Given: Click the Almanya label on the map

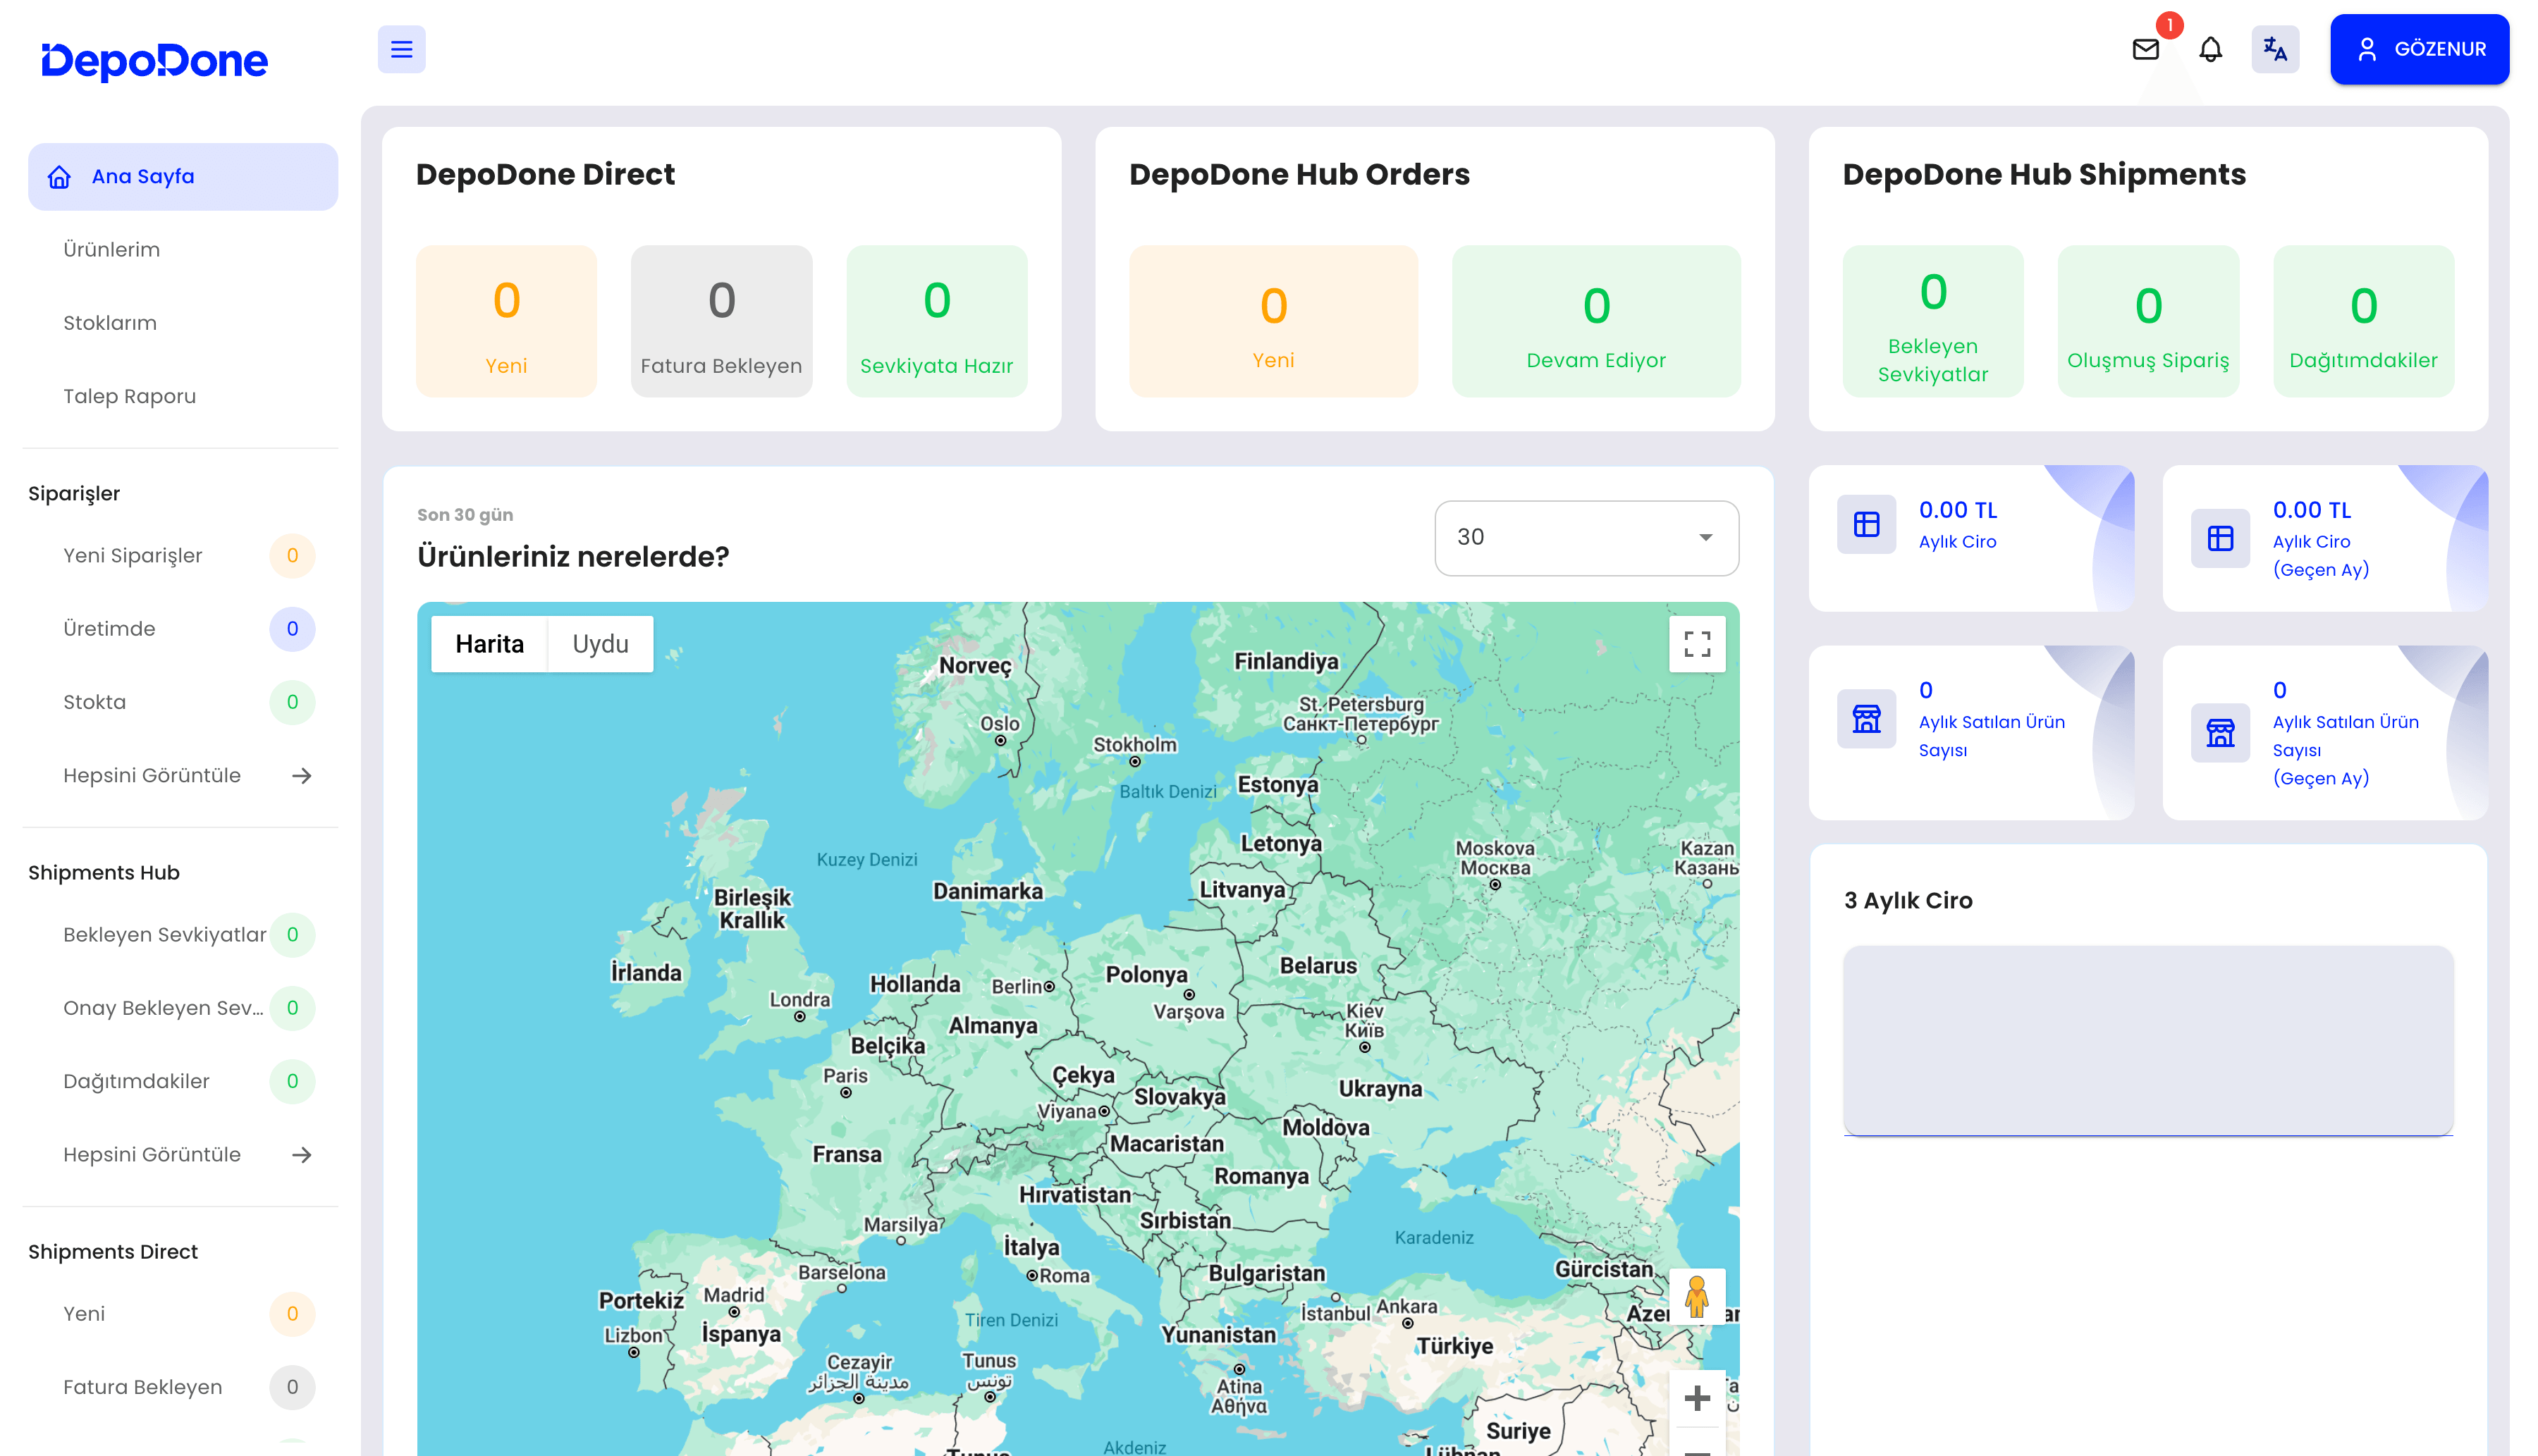Looking at the screenshot, I should [x=993, y=1026].
